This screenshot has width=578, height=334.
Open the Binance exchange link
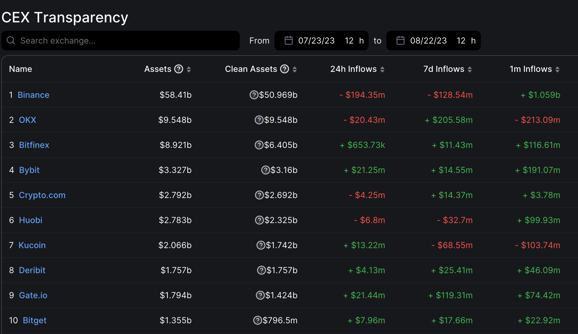(x=33, y=95)
